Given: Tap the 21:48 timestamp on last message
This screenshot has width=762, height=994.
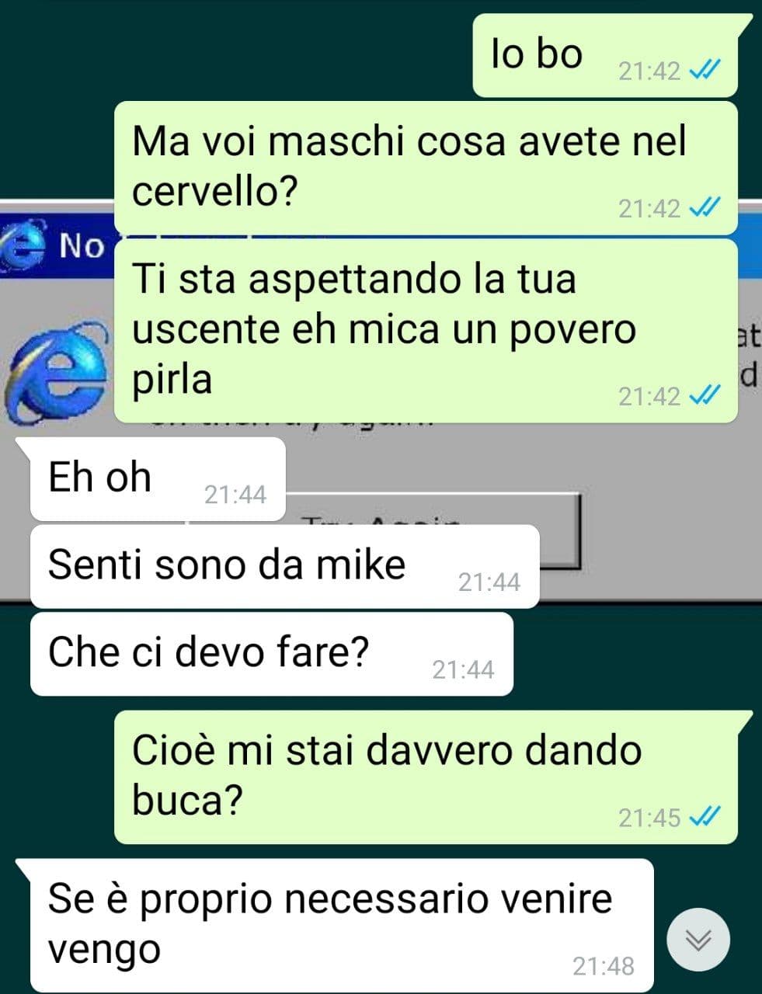Looking at the screenshot, I should [604, 966].
